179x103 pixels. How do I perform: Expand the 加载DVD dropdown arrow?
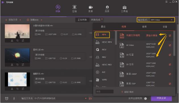(41, 20)
